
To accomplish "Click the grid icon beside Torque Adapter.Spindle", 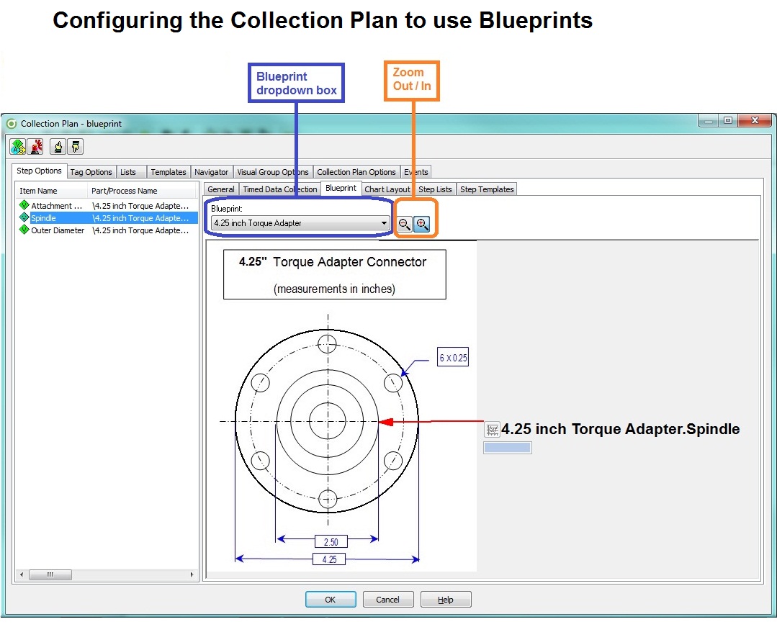I will (493, 429).
